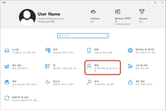Open the 네트워크 및 인터넷 globe icon
The height and width of the screenshot is (110, 166).
[x=130, y=50]
